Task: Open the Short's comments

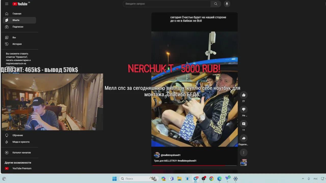Action: (x=244, y=124)
